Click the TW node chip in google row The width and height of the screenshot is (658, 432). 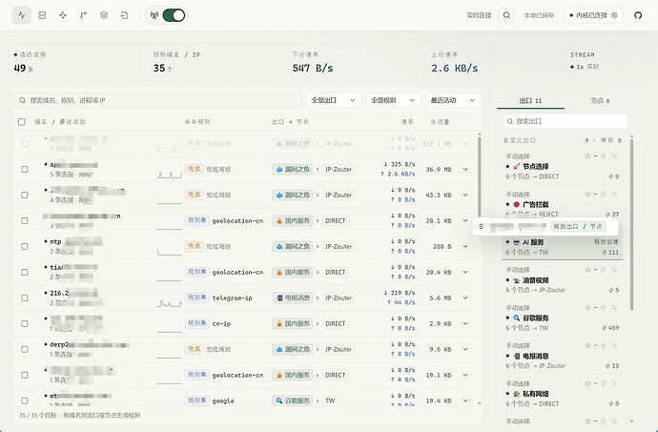click(x=330, y=401)
